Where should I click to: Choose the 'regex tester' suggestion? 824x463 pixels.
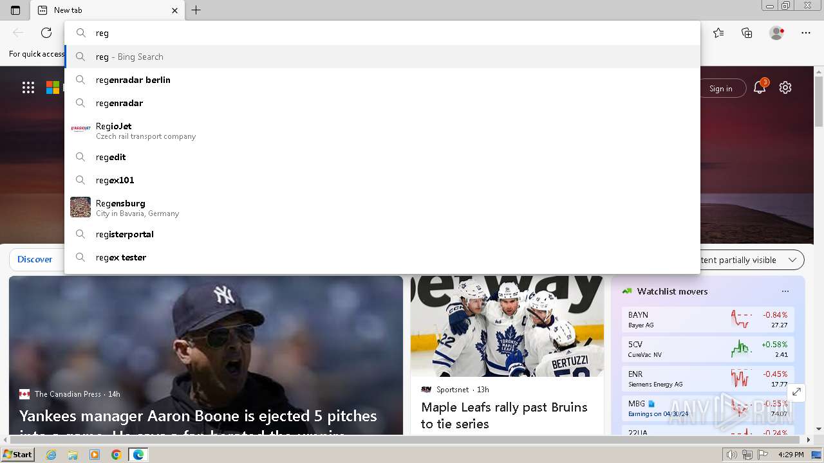coord(382,257)
